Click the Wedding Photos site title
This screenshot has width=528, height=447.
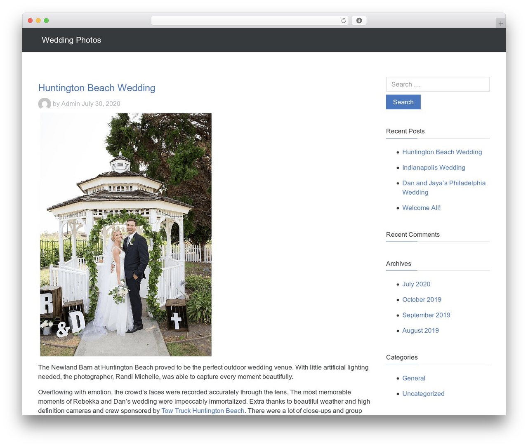(71, 40)
